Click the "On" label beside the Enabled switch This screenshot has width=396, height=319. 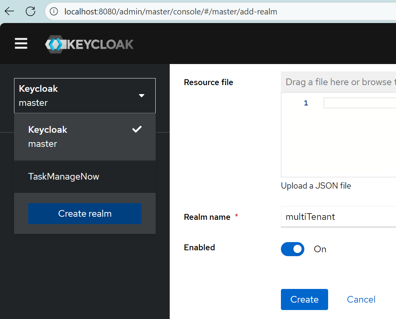(x=320, y=249)
